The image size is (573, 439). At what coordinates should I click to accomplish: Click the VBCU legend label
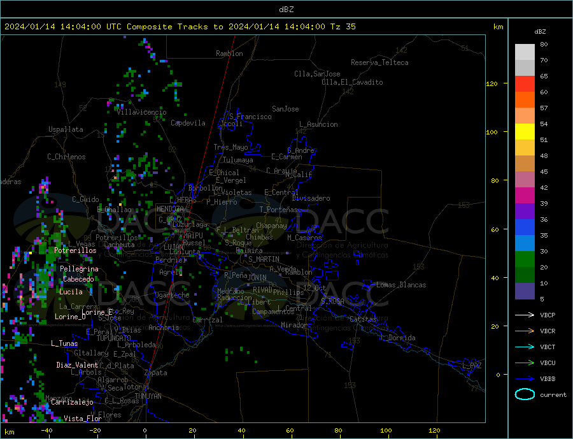pos(548,363)
